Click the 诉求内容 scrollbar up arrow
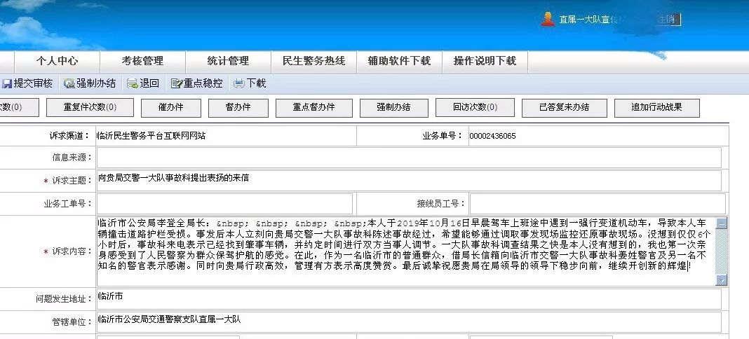This screenshot has height=339, width=749. pyautogui.click(x=722, y=223)
